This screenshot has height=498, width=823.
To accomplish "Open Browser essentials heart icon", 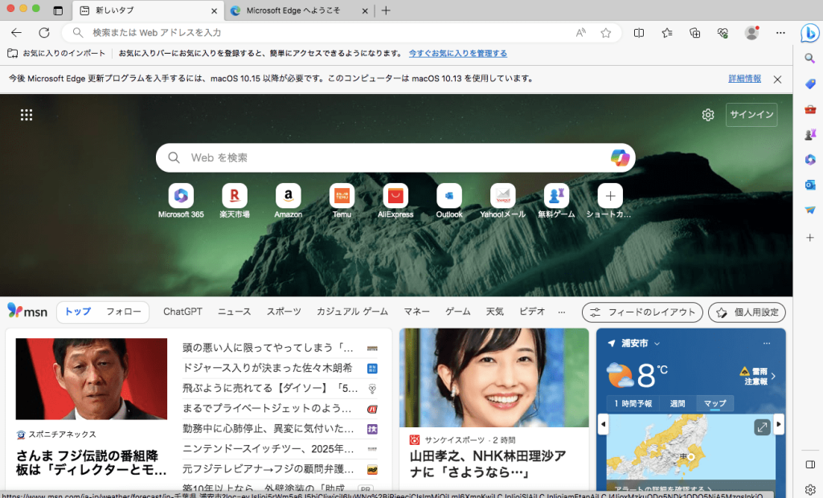I will pyautogui.click(x=723, y=33).
